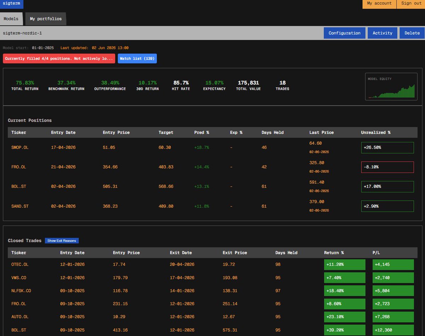
Task: Click OTEC.OL in Closed Trades
Action: pyautogui.click(x=20, y=264)
